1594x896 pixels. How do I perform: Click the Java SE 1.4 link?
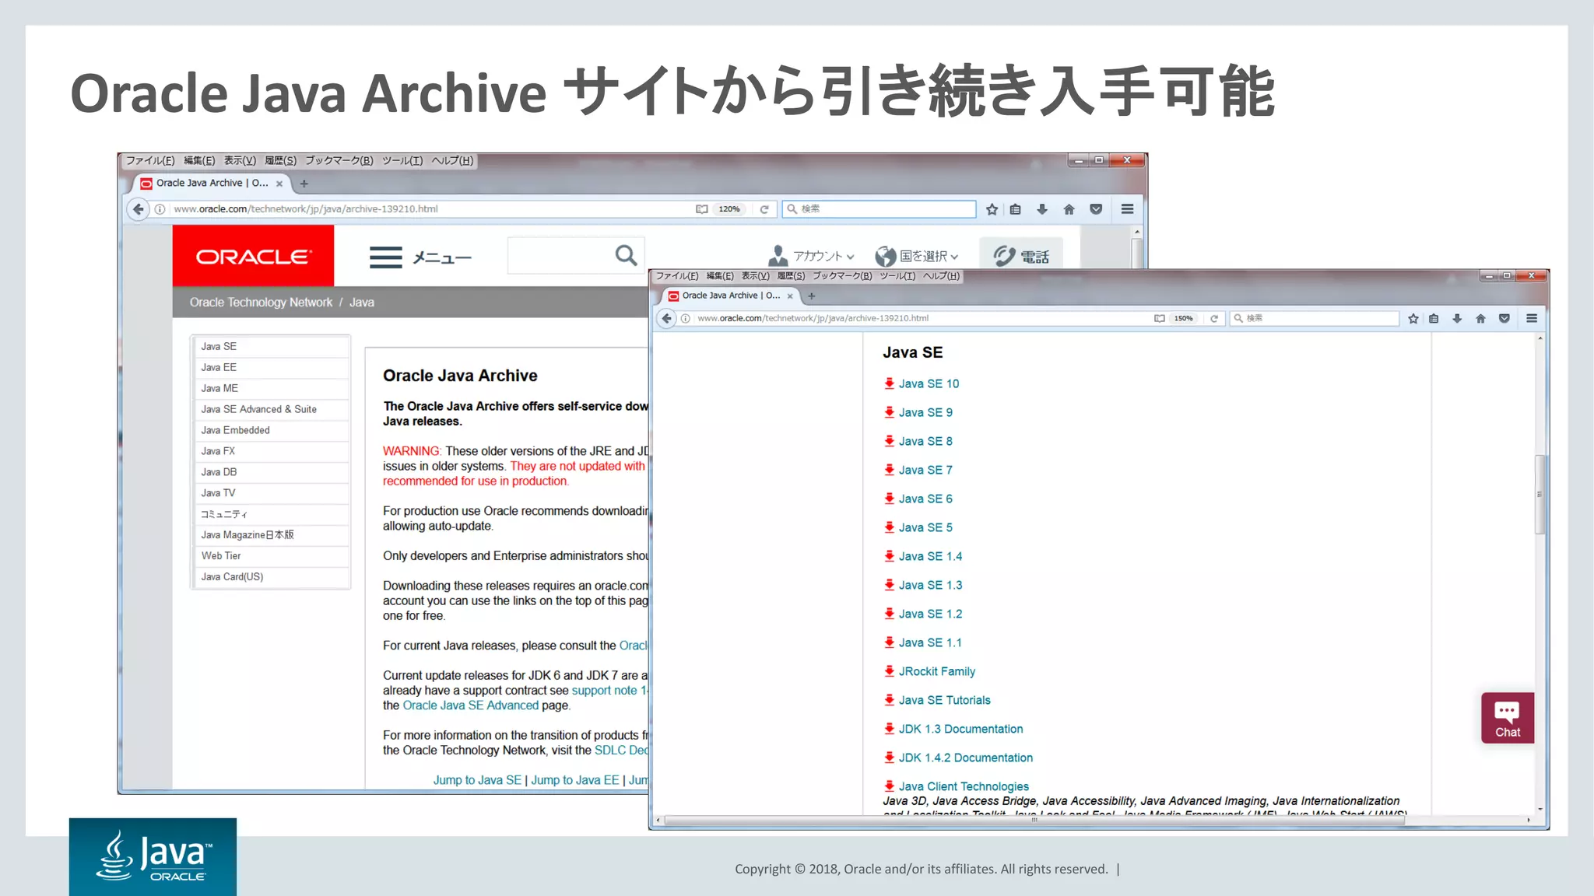pos(930,556)
